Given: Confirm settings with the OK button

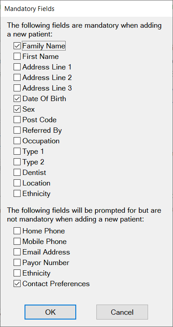Looking at the screenshot, I should coord(50,312).
